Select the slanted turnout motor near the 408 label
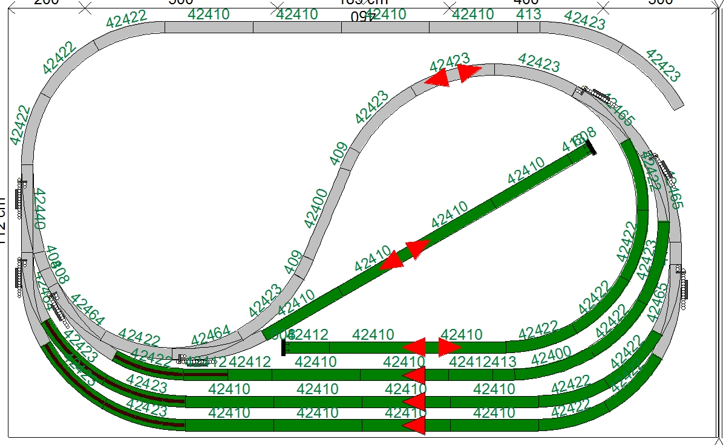 pyautogui.click(x=59, y=309)
